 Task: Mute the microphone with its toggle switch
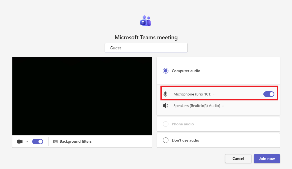click(269, 94)
